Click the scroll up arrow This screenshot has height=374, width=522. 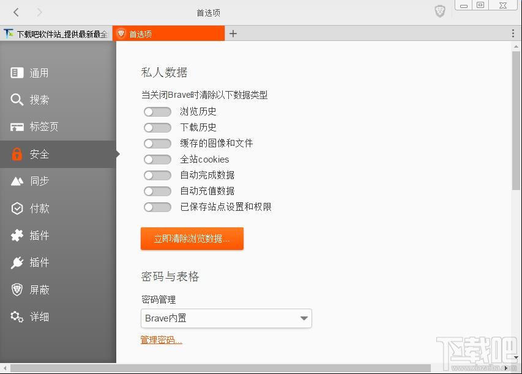(516, 46)
